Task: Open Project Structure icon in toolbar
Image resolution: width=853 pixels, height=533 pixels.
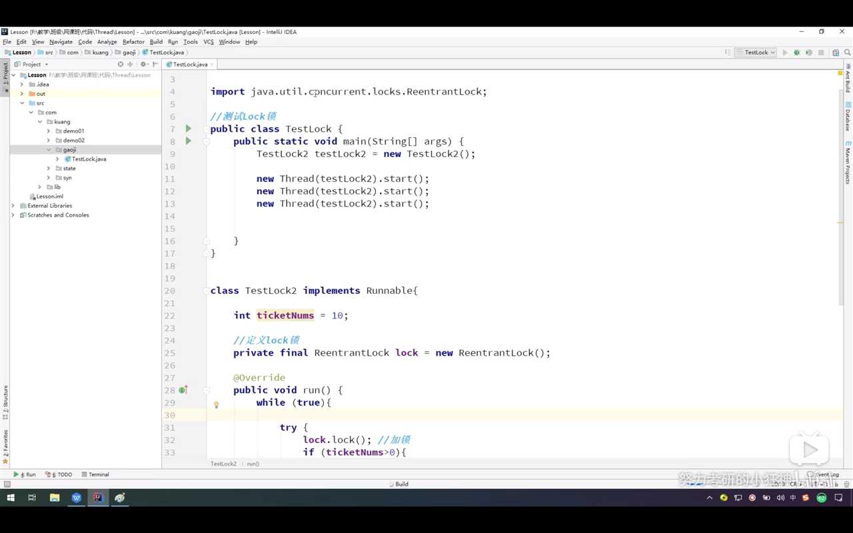Action: (837, 53)
